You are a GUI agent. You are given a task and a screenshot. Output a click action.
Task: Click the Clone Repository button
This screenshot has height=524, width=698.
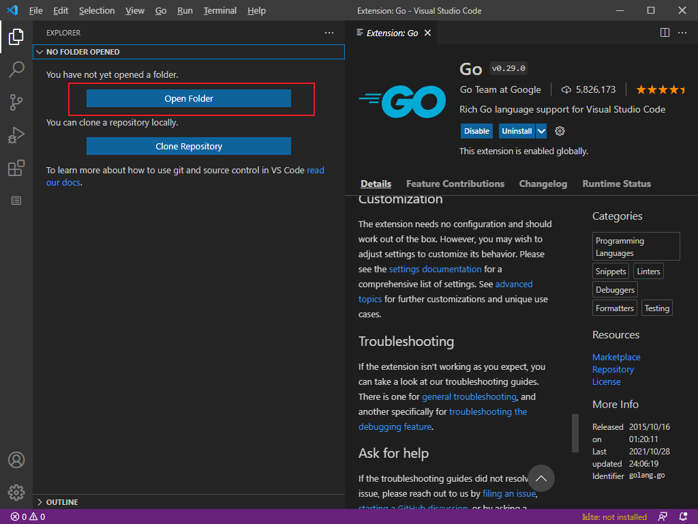(x=189, y=146)
